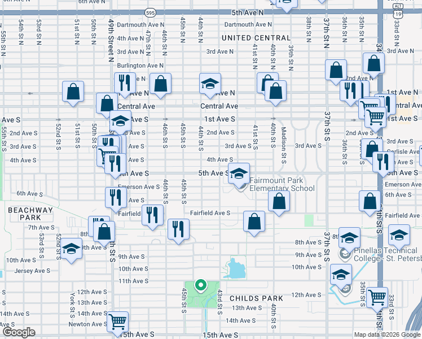Open the restaurant marker on 49th Street N at 1st Ave N
This screenshot has height=339, width=422.
point(125,83)
